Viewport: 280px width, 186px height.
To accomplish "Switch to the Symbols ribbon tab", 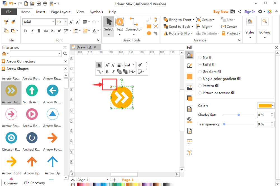I will [x=96, y=12].
